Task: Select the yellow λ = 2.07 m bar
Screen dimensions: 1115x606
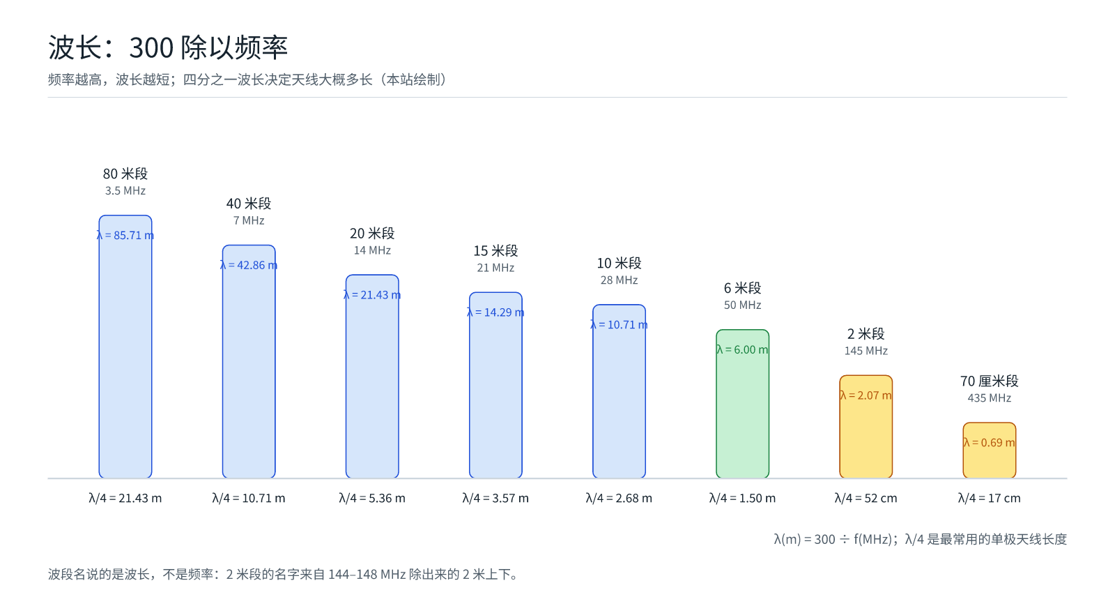Action: (x=866, y=427)
